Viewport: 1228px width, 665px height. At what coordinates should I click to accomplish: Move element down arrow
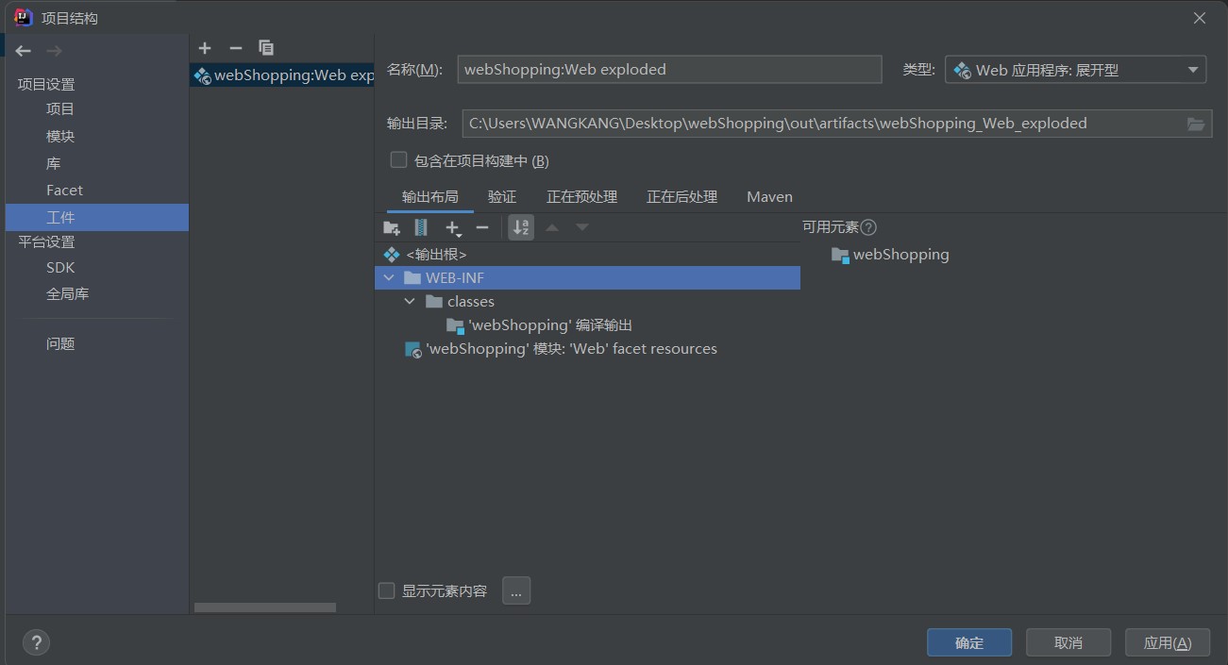pyautogui.click(x=582, y=227)
